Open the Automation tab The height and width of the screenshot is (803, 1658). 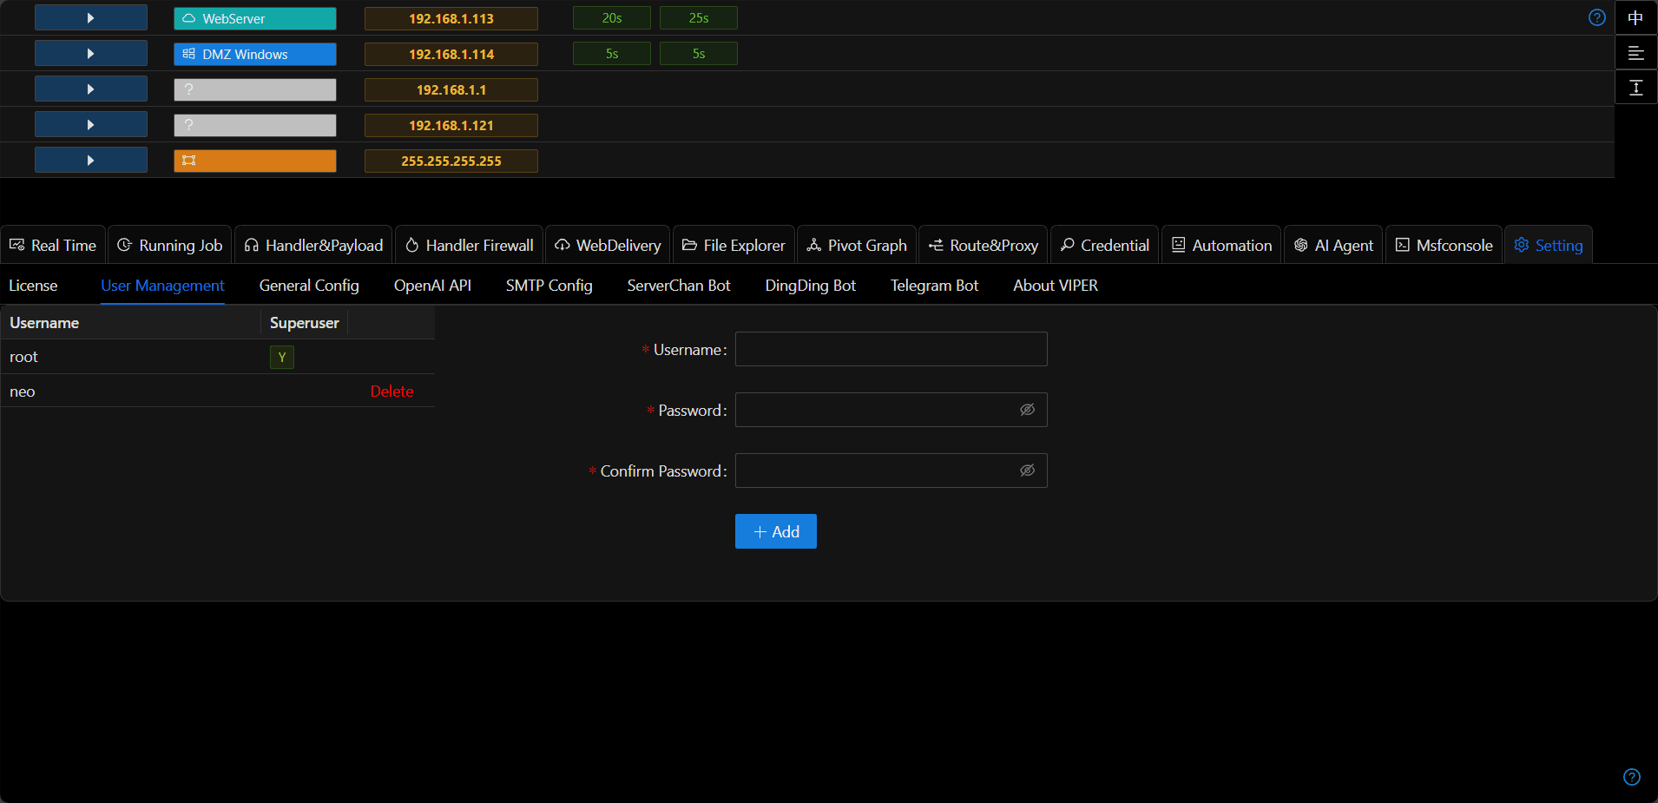(1221, 245)
